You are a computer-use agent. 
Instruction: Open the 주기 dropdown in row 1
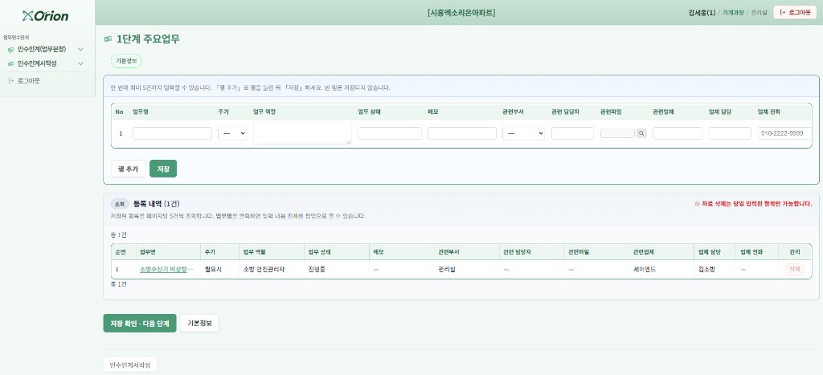coord(232,133)
